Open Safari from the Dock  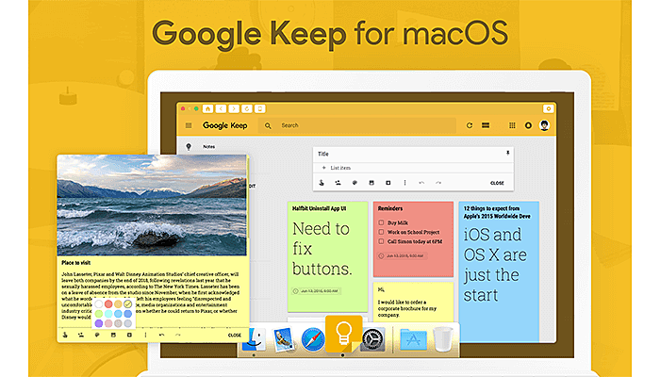coord(313,340)
